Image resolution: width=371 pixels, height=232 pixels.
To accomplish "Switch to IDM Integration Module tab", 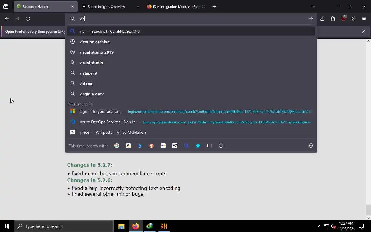I will click(x=176, y=6).
